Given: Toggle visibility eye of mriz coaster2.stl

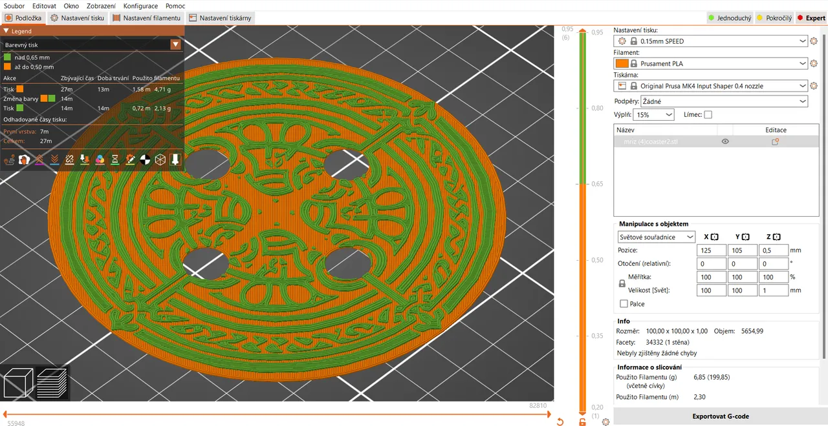Looking at the screenshot, I should tap(725, 141).
